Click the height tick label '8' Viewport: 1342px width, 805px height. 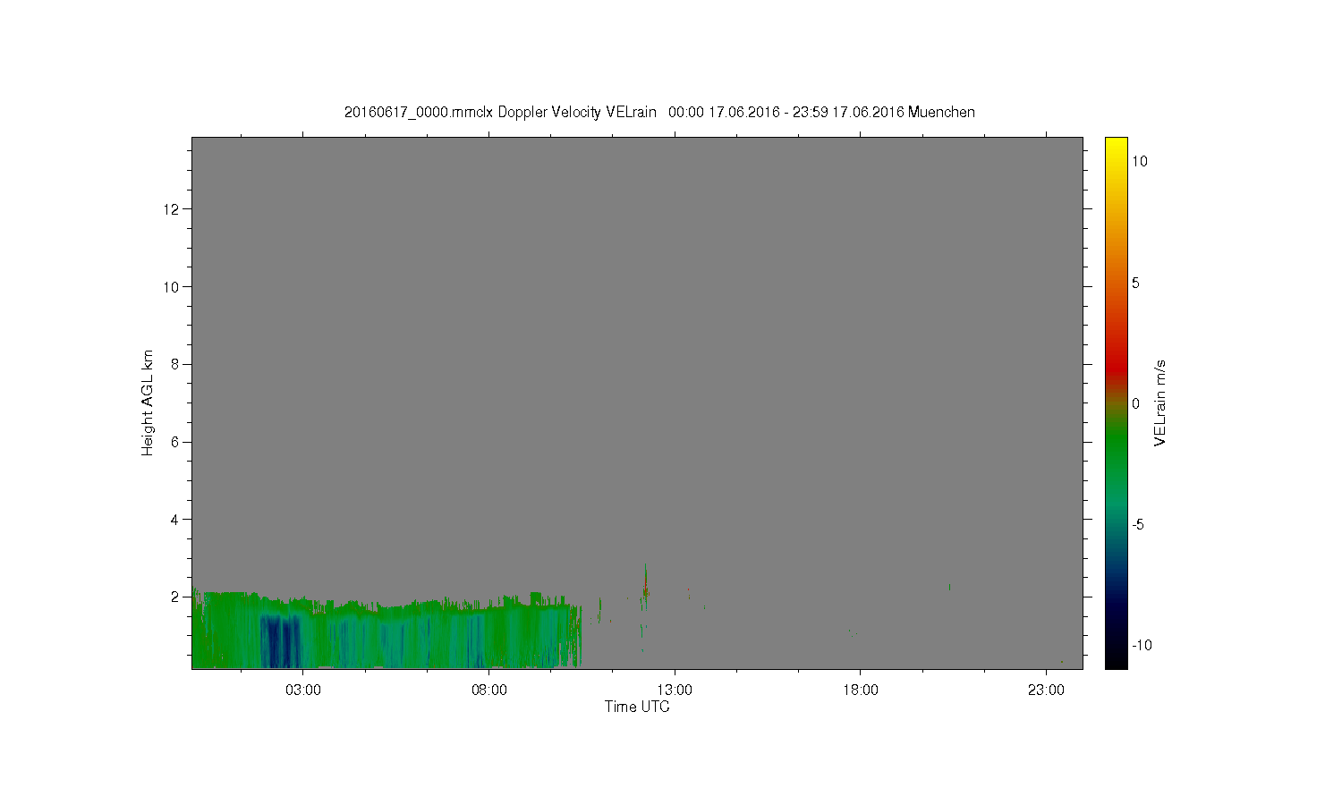(x=175, y=364)
